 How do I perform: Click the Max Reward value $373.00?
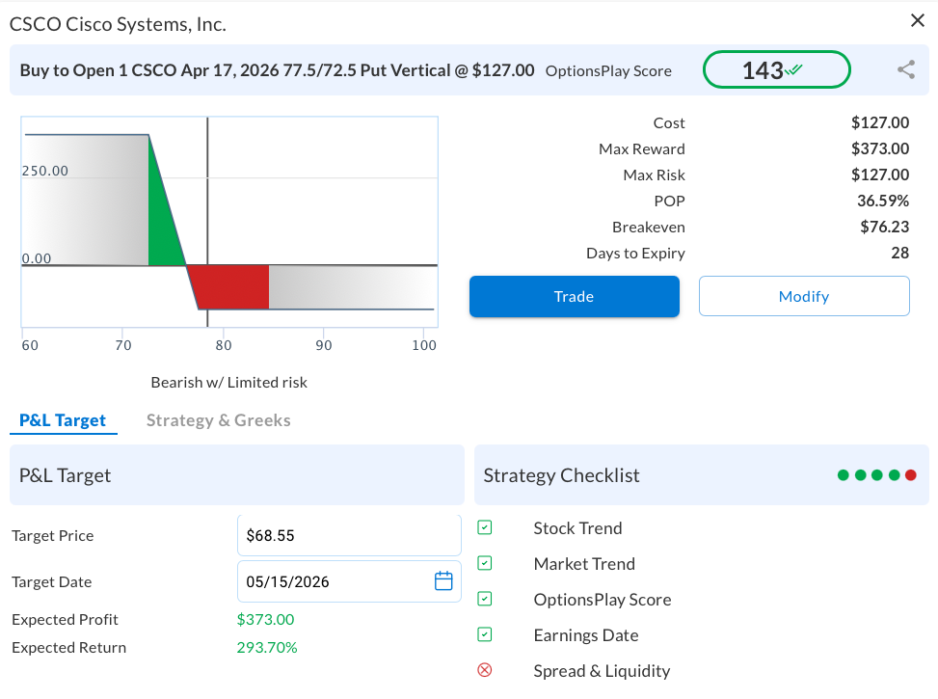tap(880, 148)
